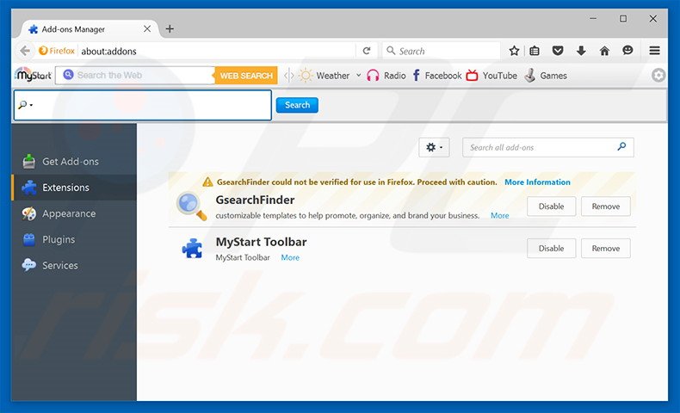
Task: Reload the page with the refresh icon
Action: click(367, 51)
